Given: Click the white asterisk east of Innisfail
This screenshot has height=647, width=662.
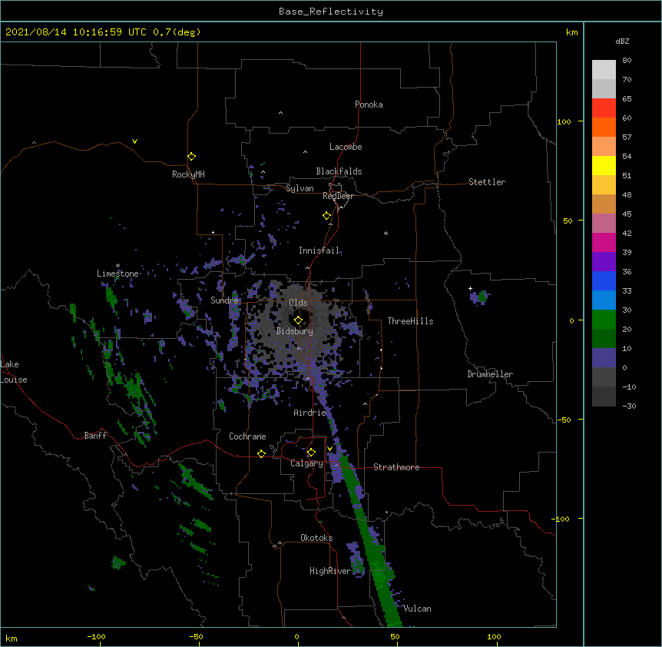Looking at the screenshot, I should tap(386, 233).
